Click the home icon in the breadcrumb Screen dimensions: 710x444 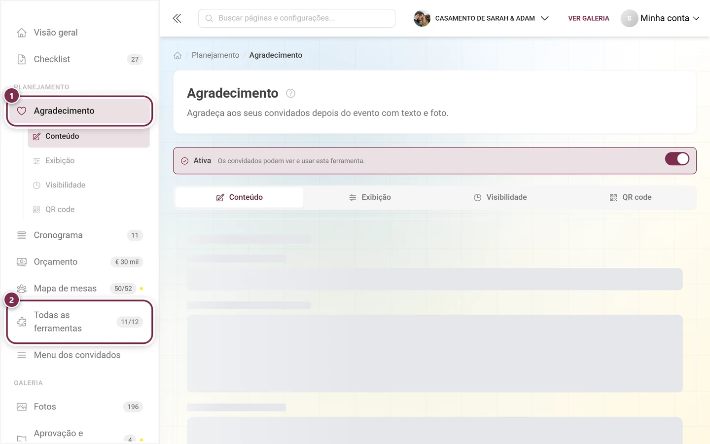coord(177,55)
